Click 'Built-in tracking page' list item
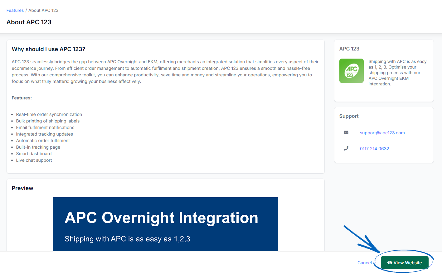This screenshot has width=442, height=273. point(38,147)
